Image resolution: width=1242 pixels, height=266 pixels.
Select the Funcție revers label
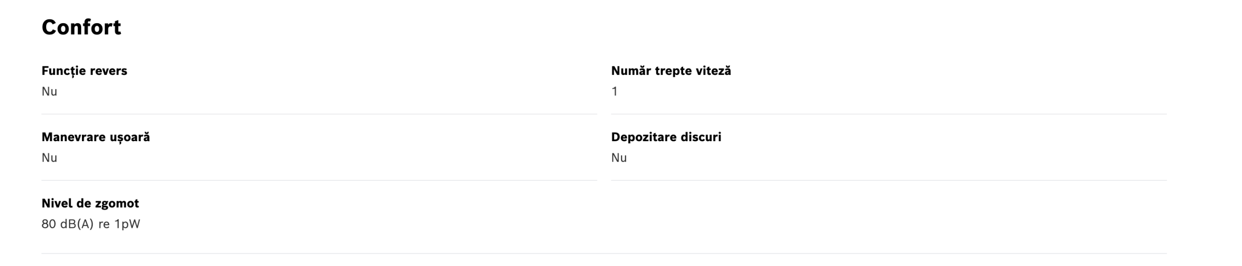[84, 71]
